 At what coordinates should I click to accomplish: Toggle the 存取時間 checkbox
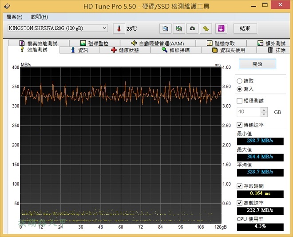239,186
